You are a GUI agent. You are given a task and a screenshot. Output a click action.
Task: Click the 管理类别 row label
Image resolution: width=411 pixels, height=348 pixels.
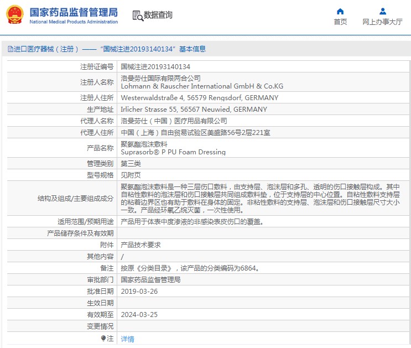click(x=100, y=164)
